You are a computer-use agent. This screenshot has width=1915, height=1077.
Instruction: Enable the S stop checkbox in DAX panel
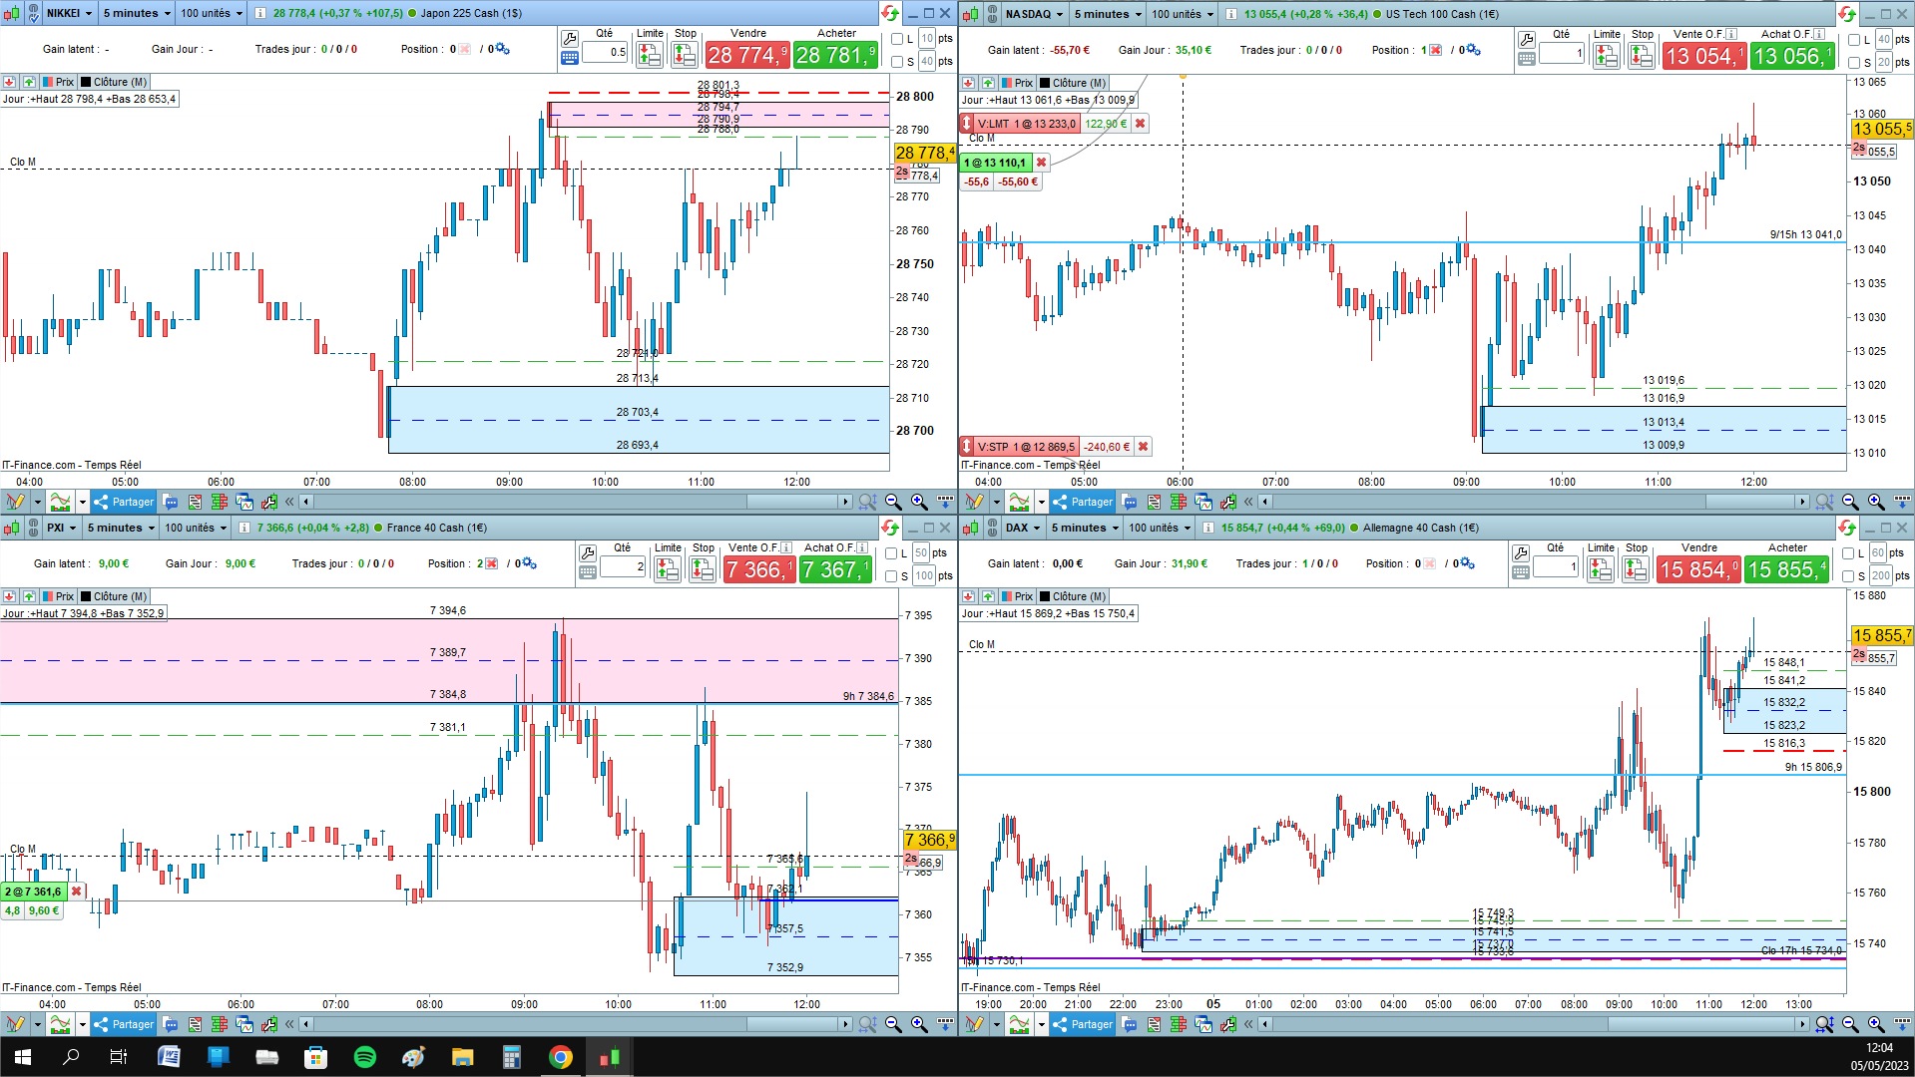click(1848, 576)
